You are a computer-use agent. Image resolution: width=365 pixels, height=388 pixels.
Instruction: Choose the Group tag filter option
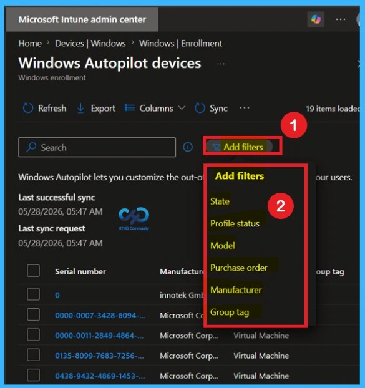coord(230,313)
